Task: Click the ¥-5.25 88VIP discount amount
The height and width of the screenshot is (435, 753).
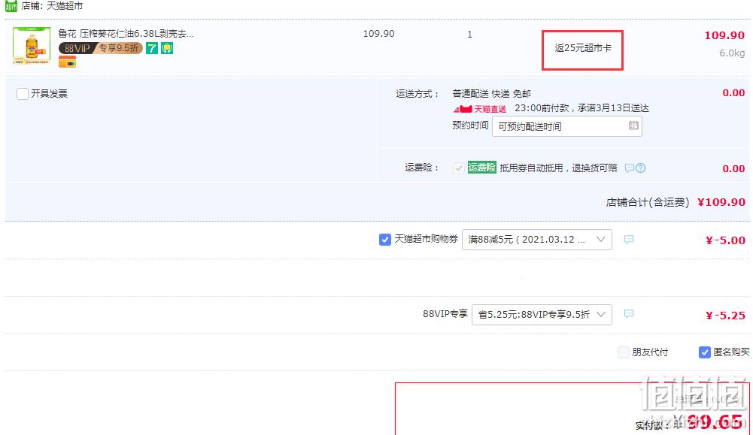Action: tap(725, 315)
